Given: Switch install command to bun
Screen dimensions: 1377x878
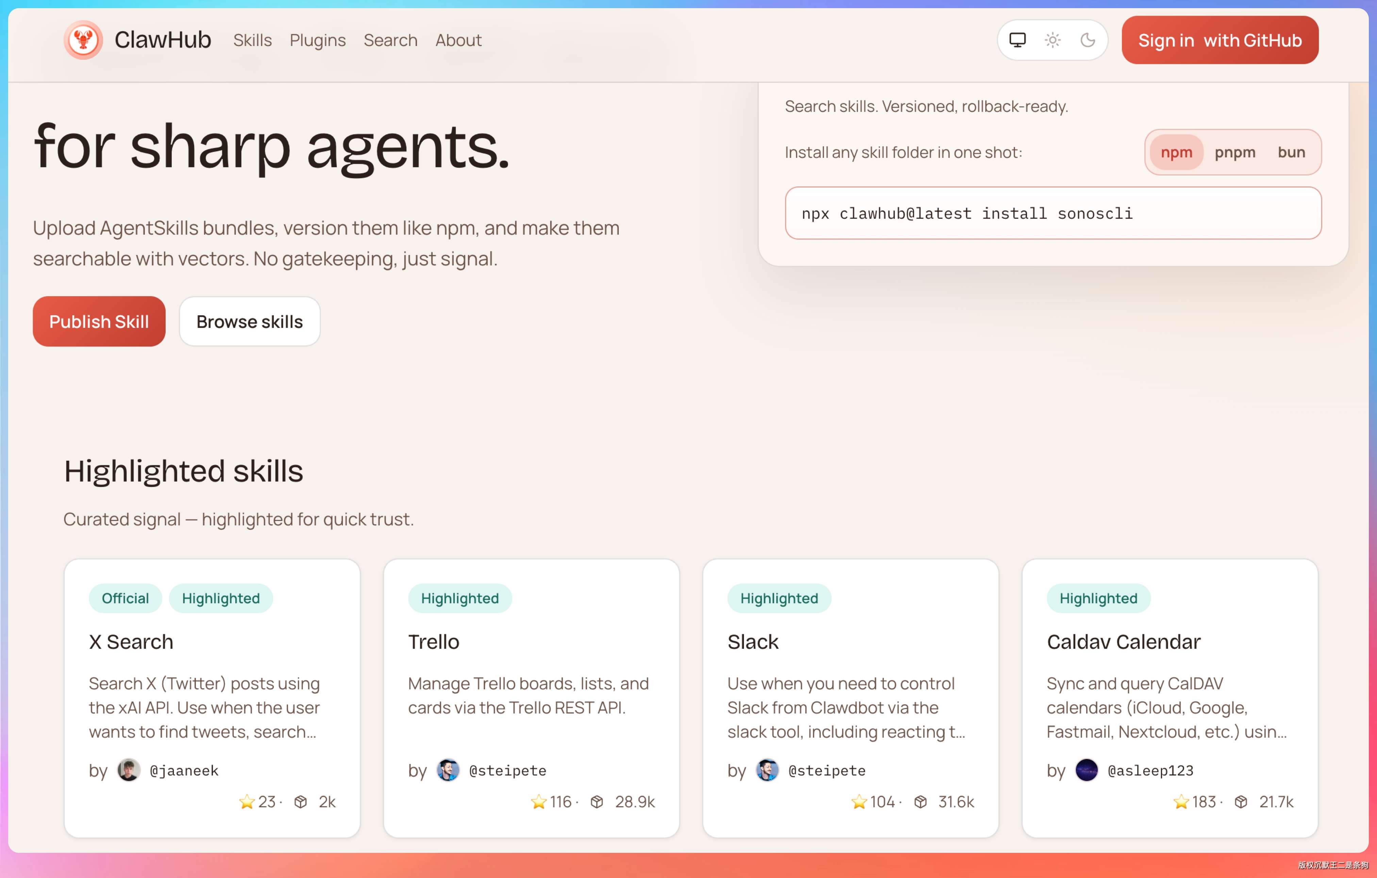Looking at the screenshot, I should (x=1291, y=152).
